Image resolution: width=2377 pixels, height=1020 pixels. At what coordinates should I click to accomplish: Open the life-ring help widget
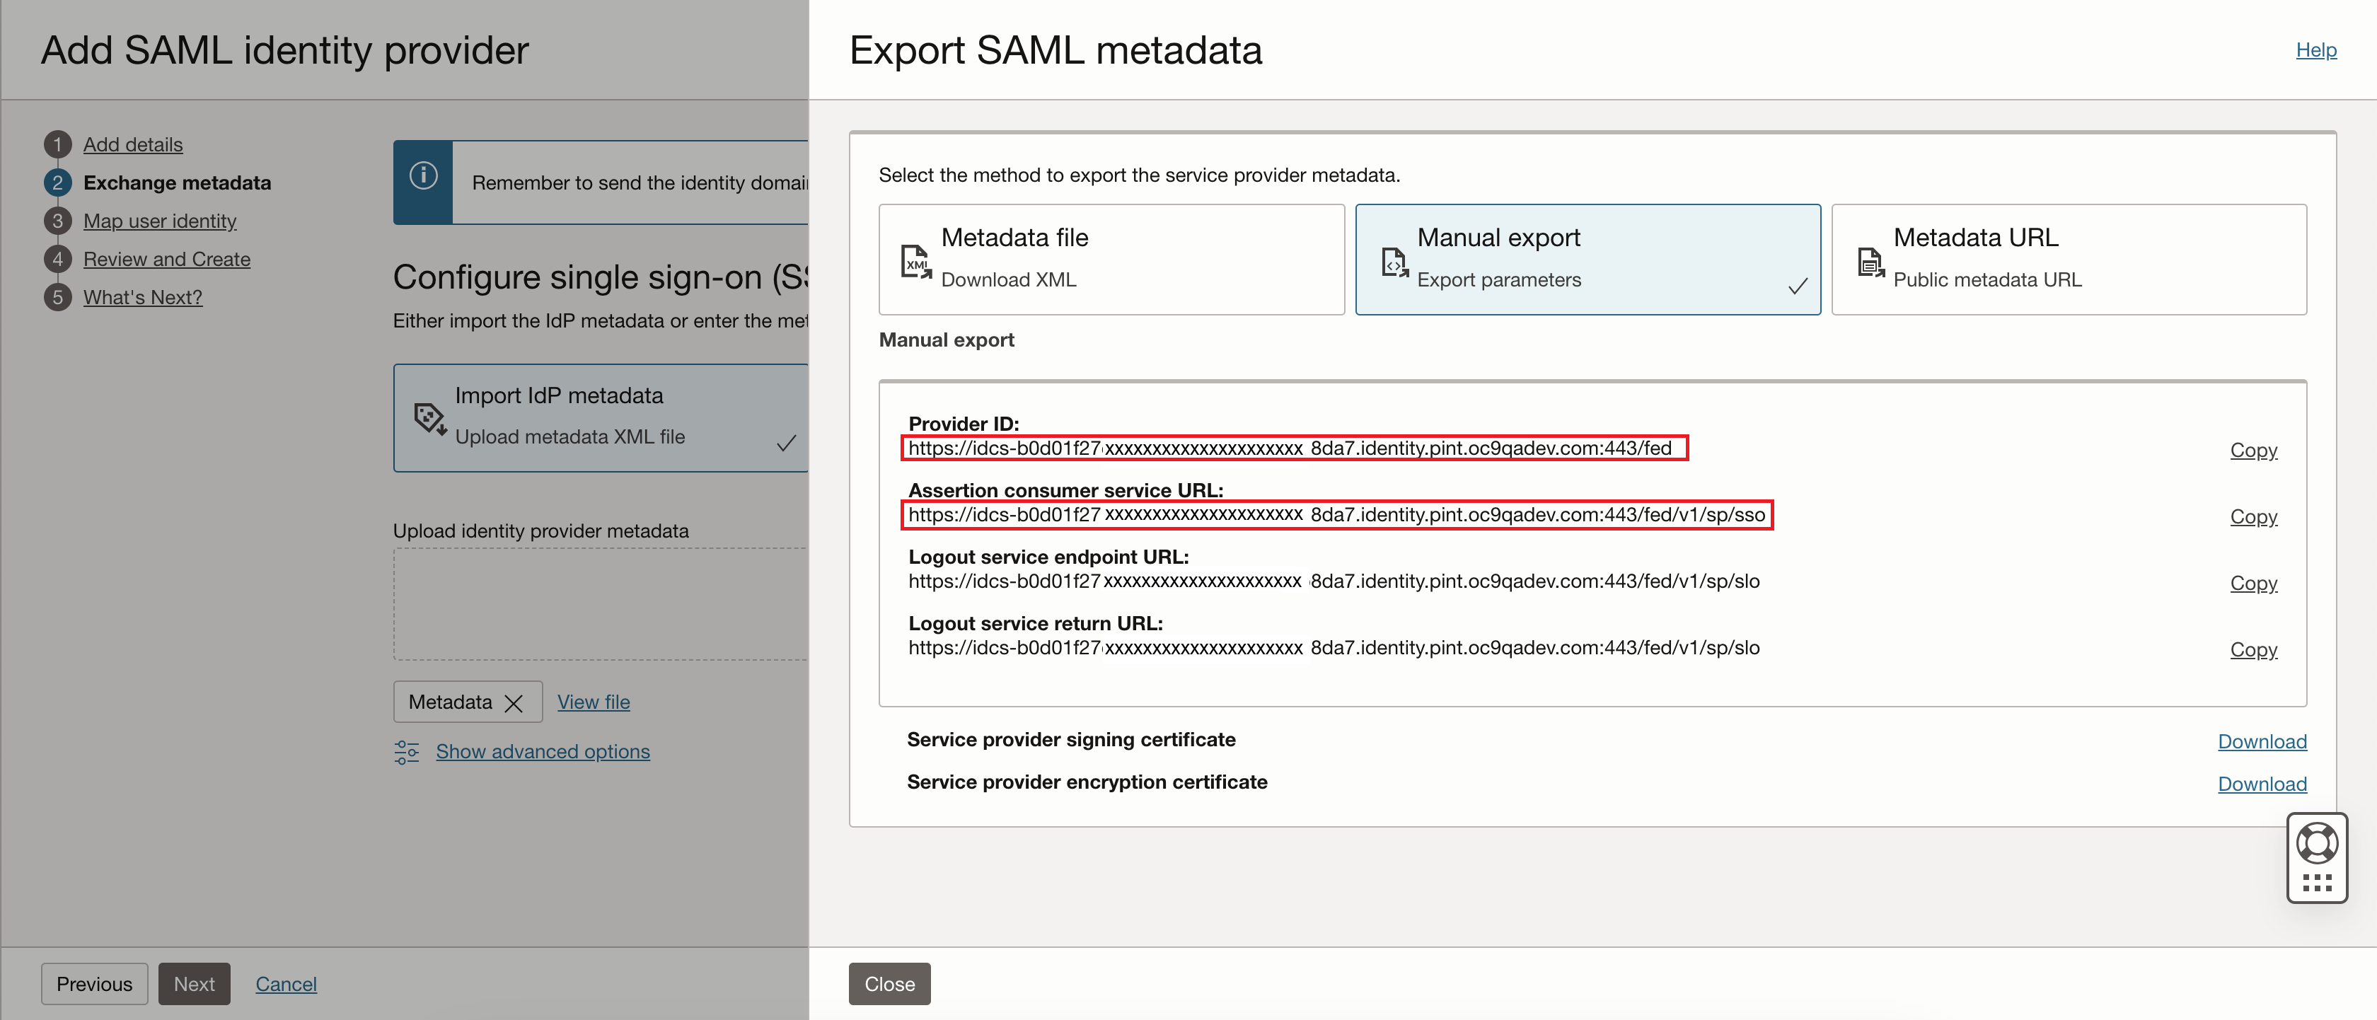coord(2317,841)
